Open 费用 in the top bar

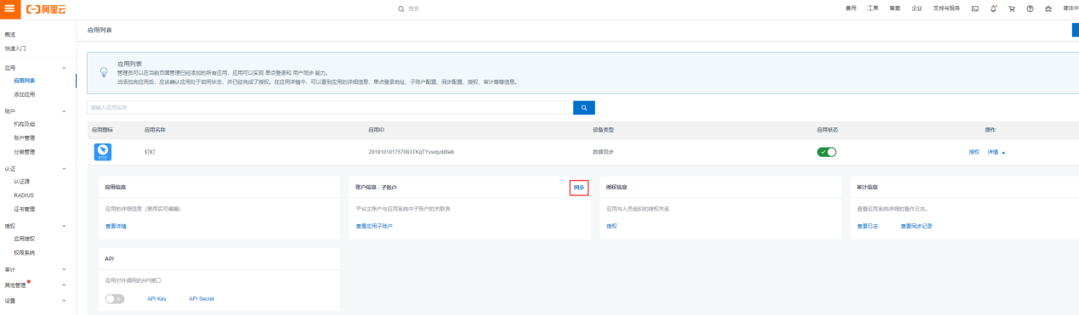850,8
